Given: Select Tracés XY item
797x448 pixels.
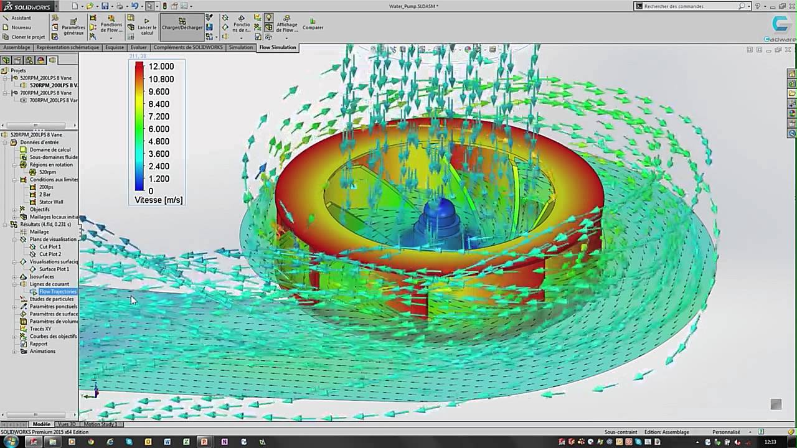Looking at the screenshot, I should tap(40, 329).
